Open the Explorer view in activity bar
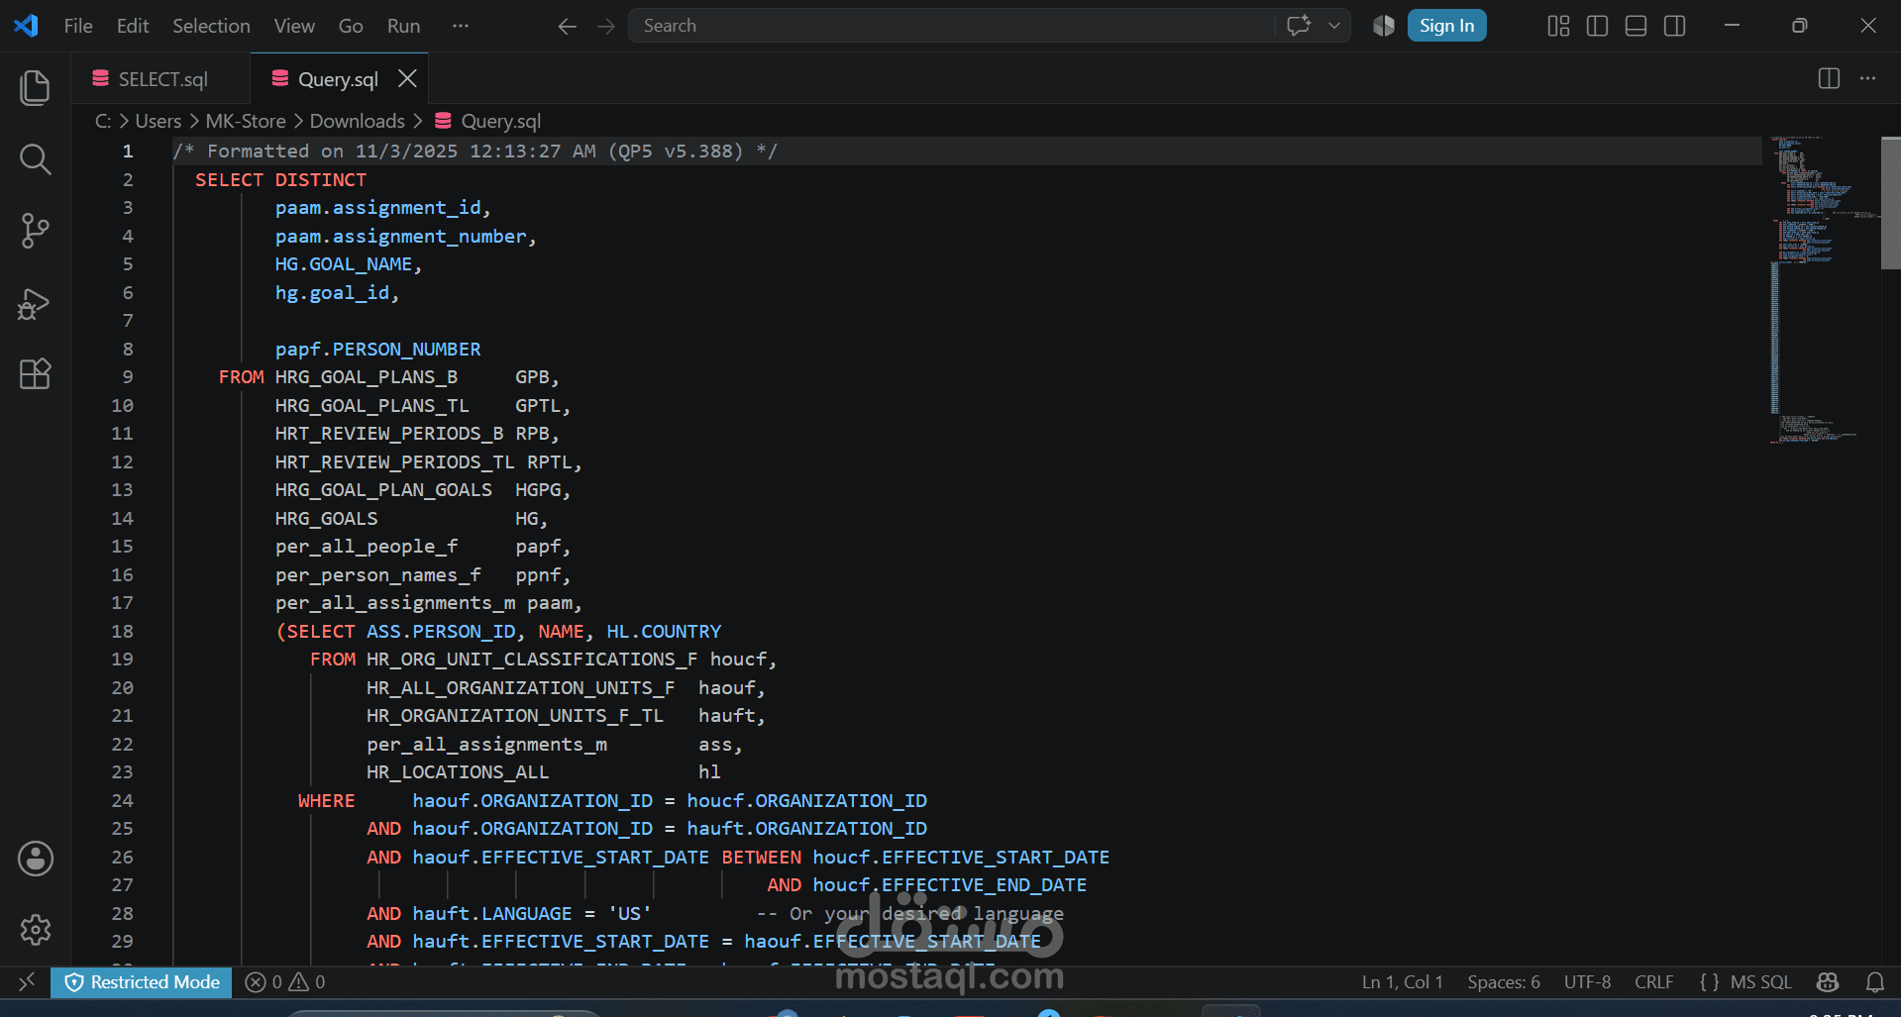 [x=35, y=88]
